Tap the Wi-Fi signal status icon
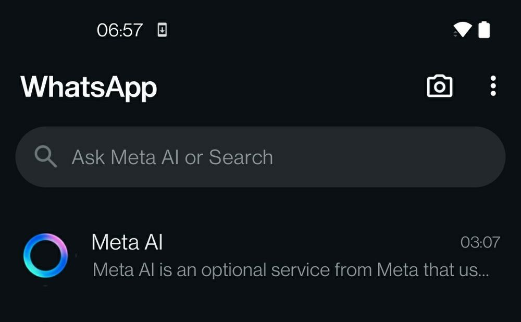521x322 pixels. tap(463, 30)
